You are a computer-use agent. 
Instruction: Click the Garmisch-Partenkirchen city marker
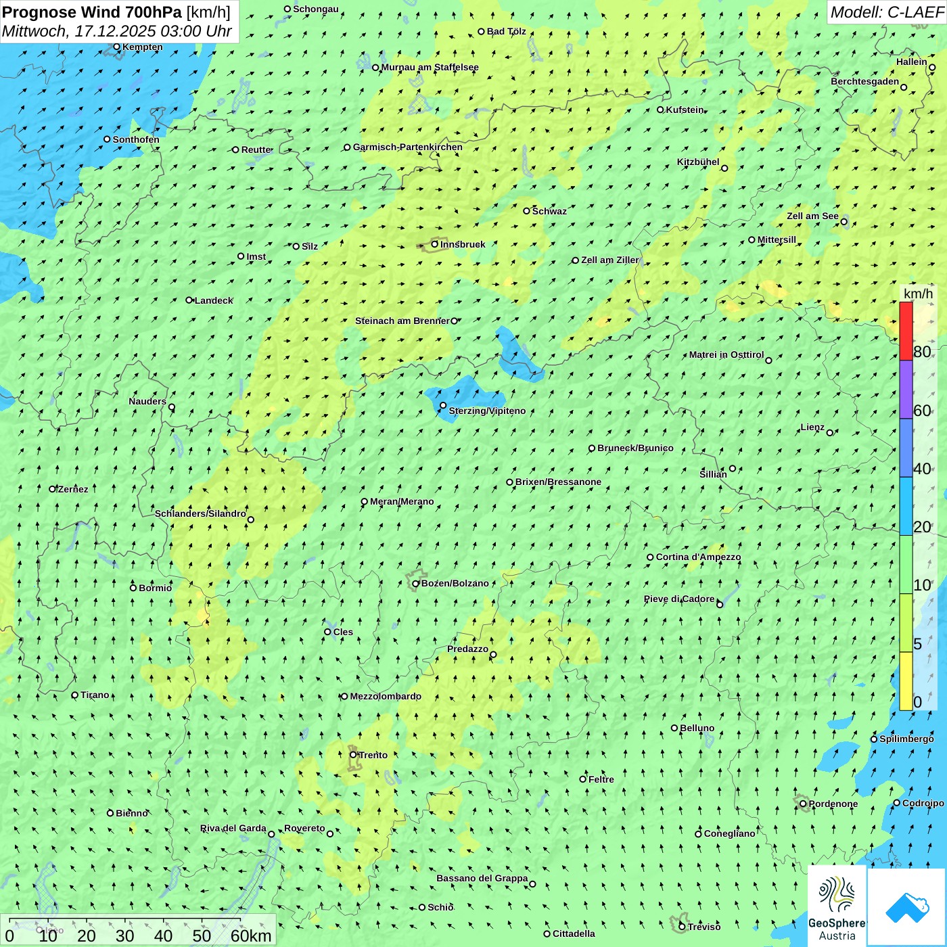[x=347, y=147]
